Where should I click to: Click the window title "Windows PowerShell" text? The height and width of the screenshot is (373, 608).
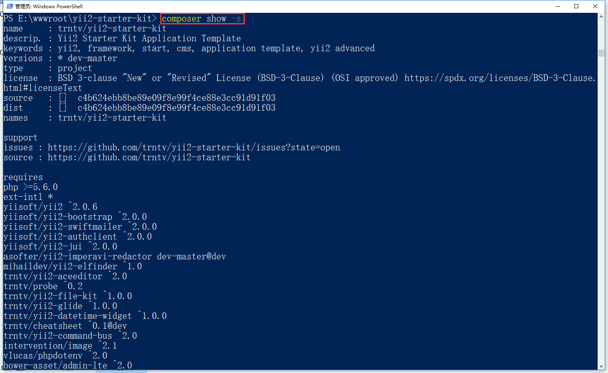click(57, 6)
